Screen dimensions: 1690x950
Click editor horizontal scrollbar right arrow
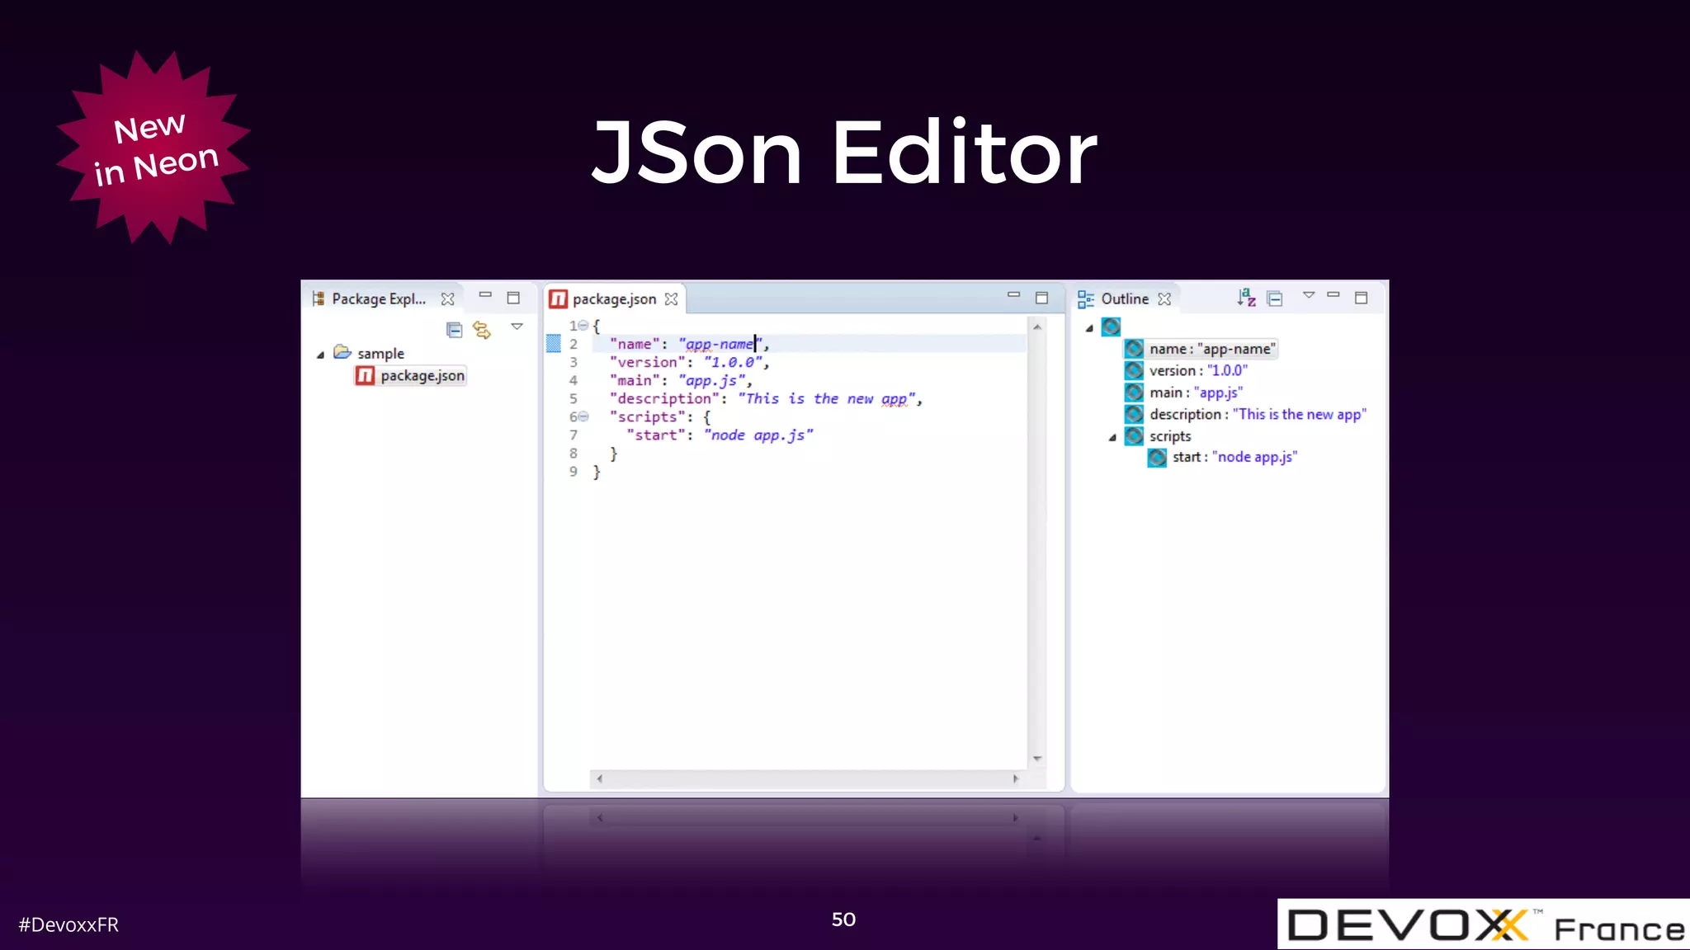pos(1015,778)
